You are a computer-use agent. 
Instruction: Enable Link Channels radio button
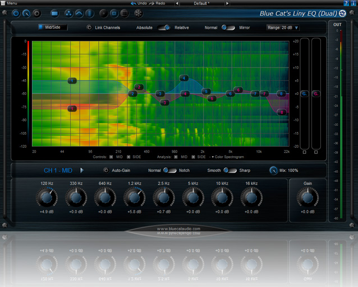tap(89, 28)
